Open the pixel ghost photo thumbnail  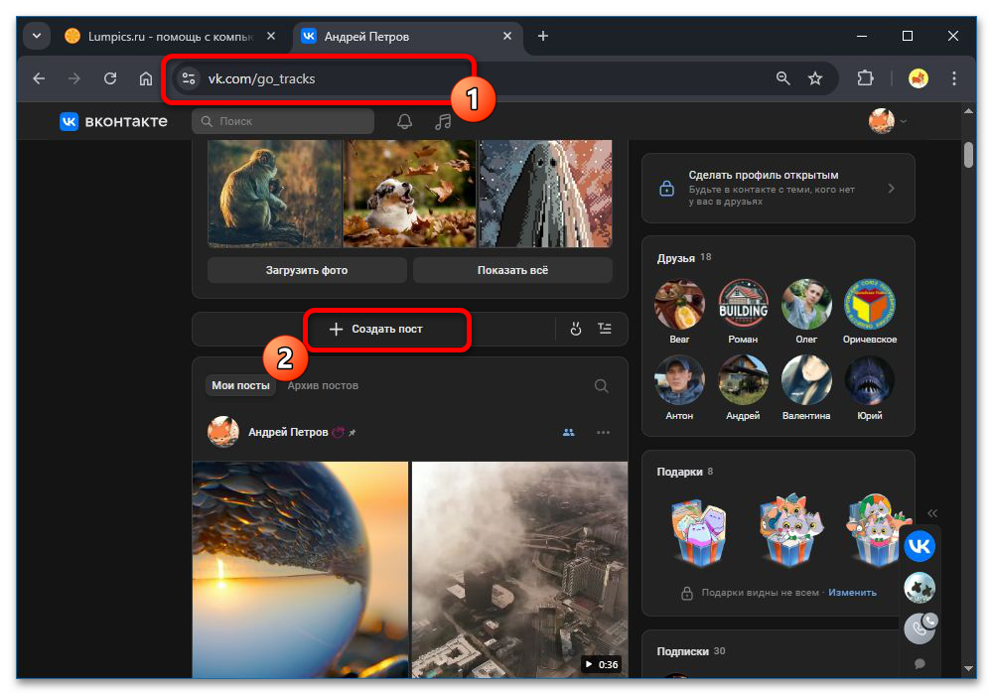[545, 193]
